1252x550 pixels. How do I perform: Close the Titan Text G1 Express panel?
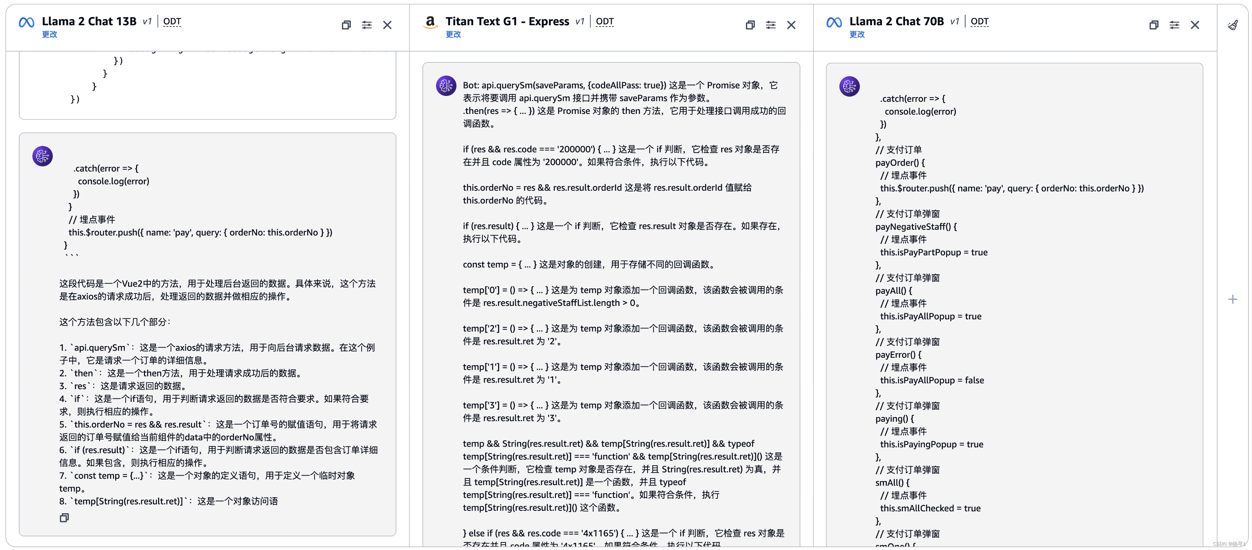pyautogui.click(x=791, y=25)
